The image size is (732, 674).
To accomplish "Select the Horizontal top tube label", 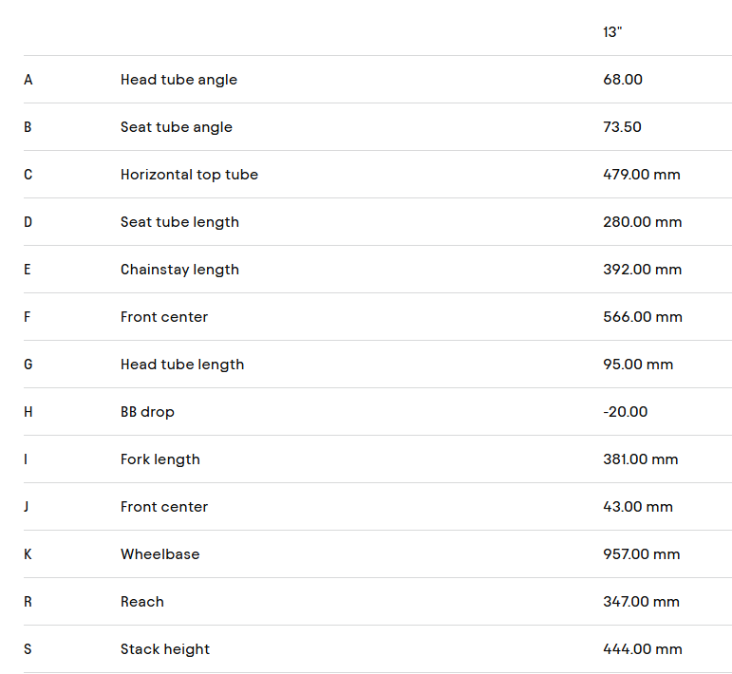I will (x=189, y=175).
